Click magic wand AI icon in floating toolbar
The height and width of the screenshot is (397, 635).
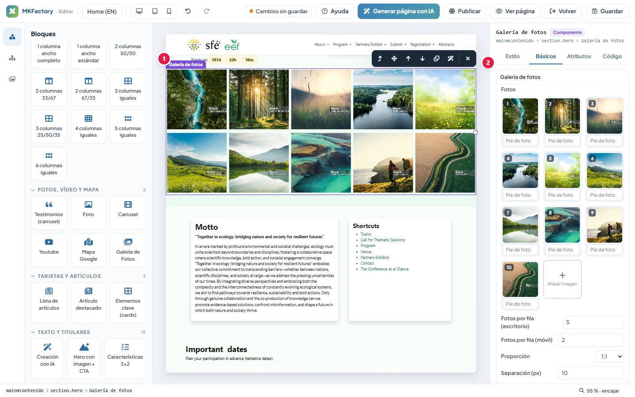coord(451,58)
